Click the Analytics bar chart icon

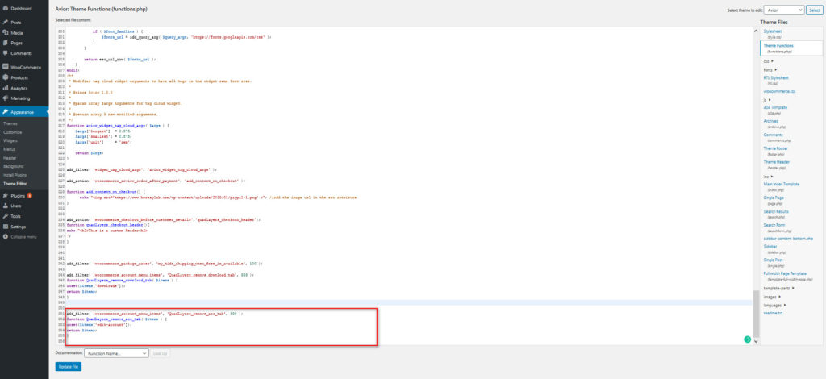coord(6,88)
